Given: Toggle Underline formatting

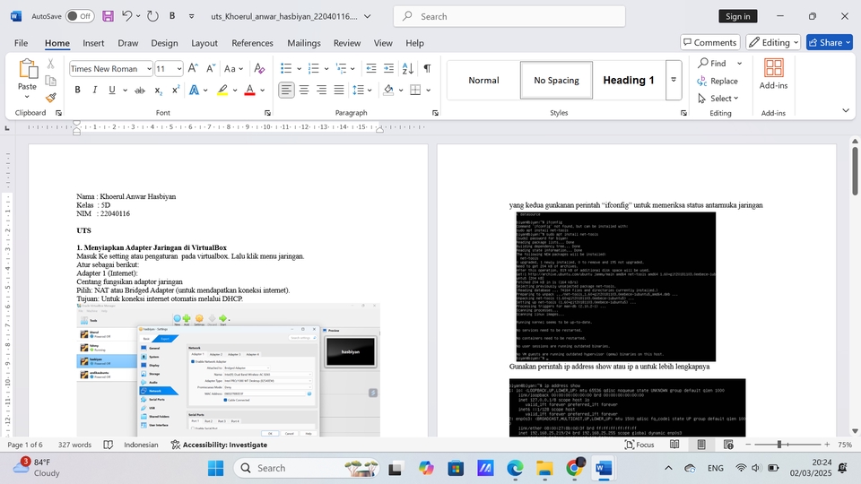Looking at the screenshot, I should click(112, 90).
